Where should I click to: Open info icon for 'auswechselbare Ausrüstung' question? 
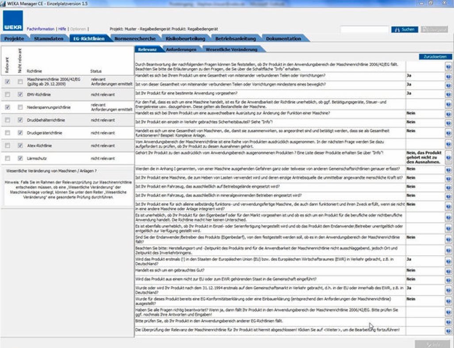click(449, 115)
